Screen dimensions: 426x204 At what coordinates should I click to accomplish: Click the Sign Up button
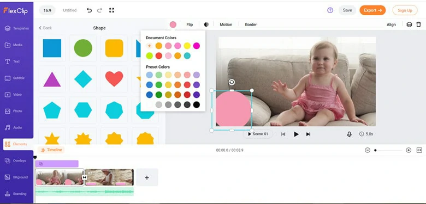coord(405,10)
